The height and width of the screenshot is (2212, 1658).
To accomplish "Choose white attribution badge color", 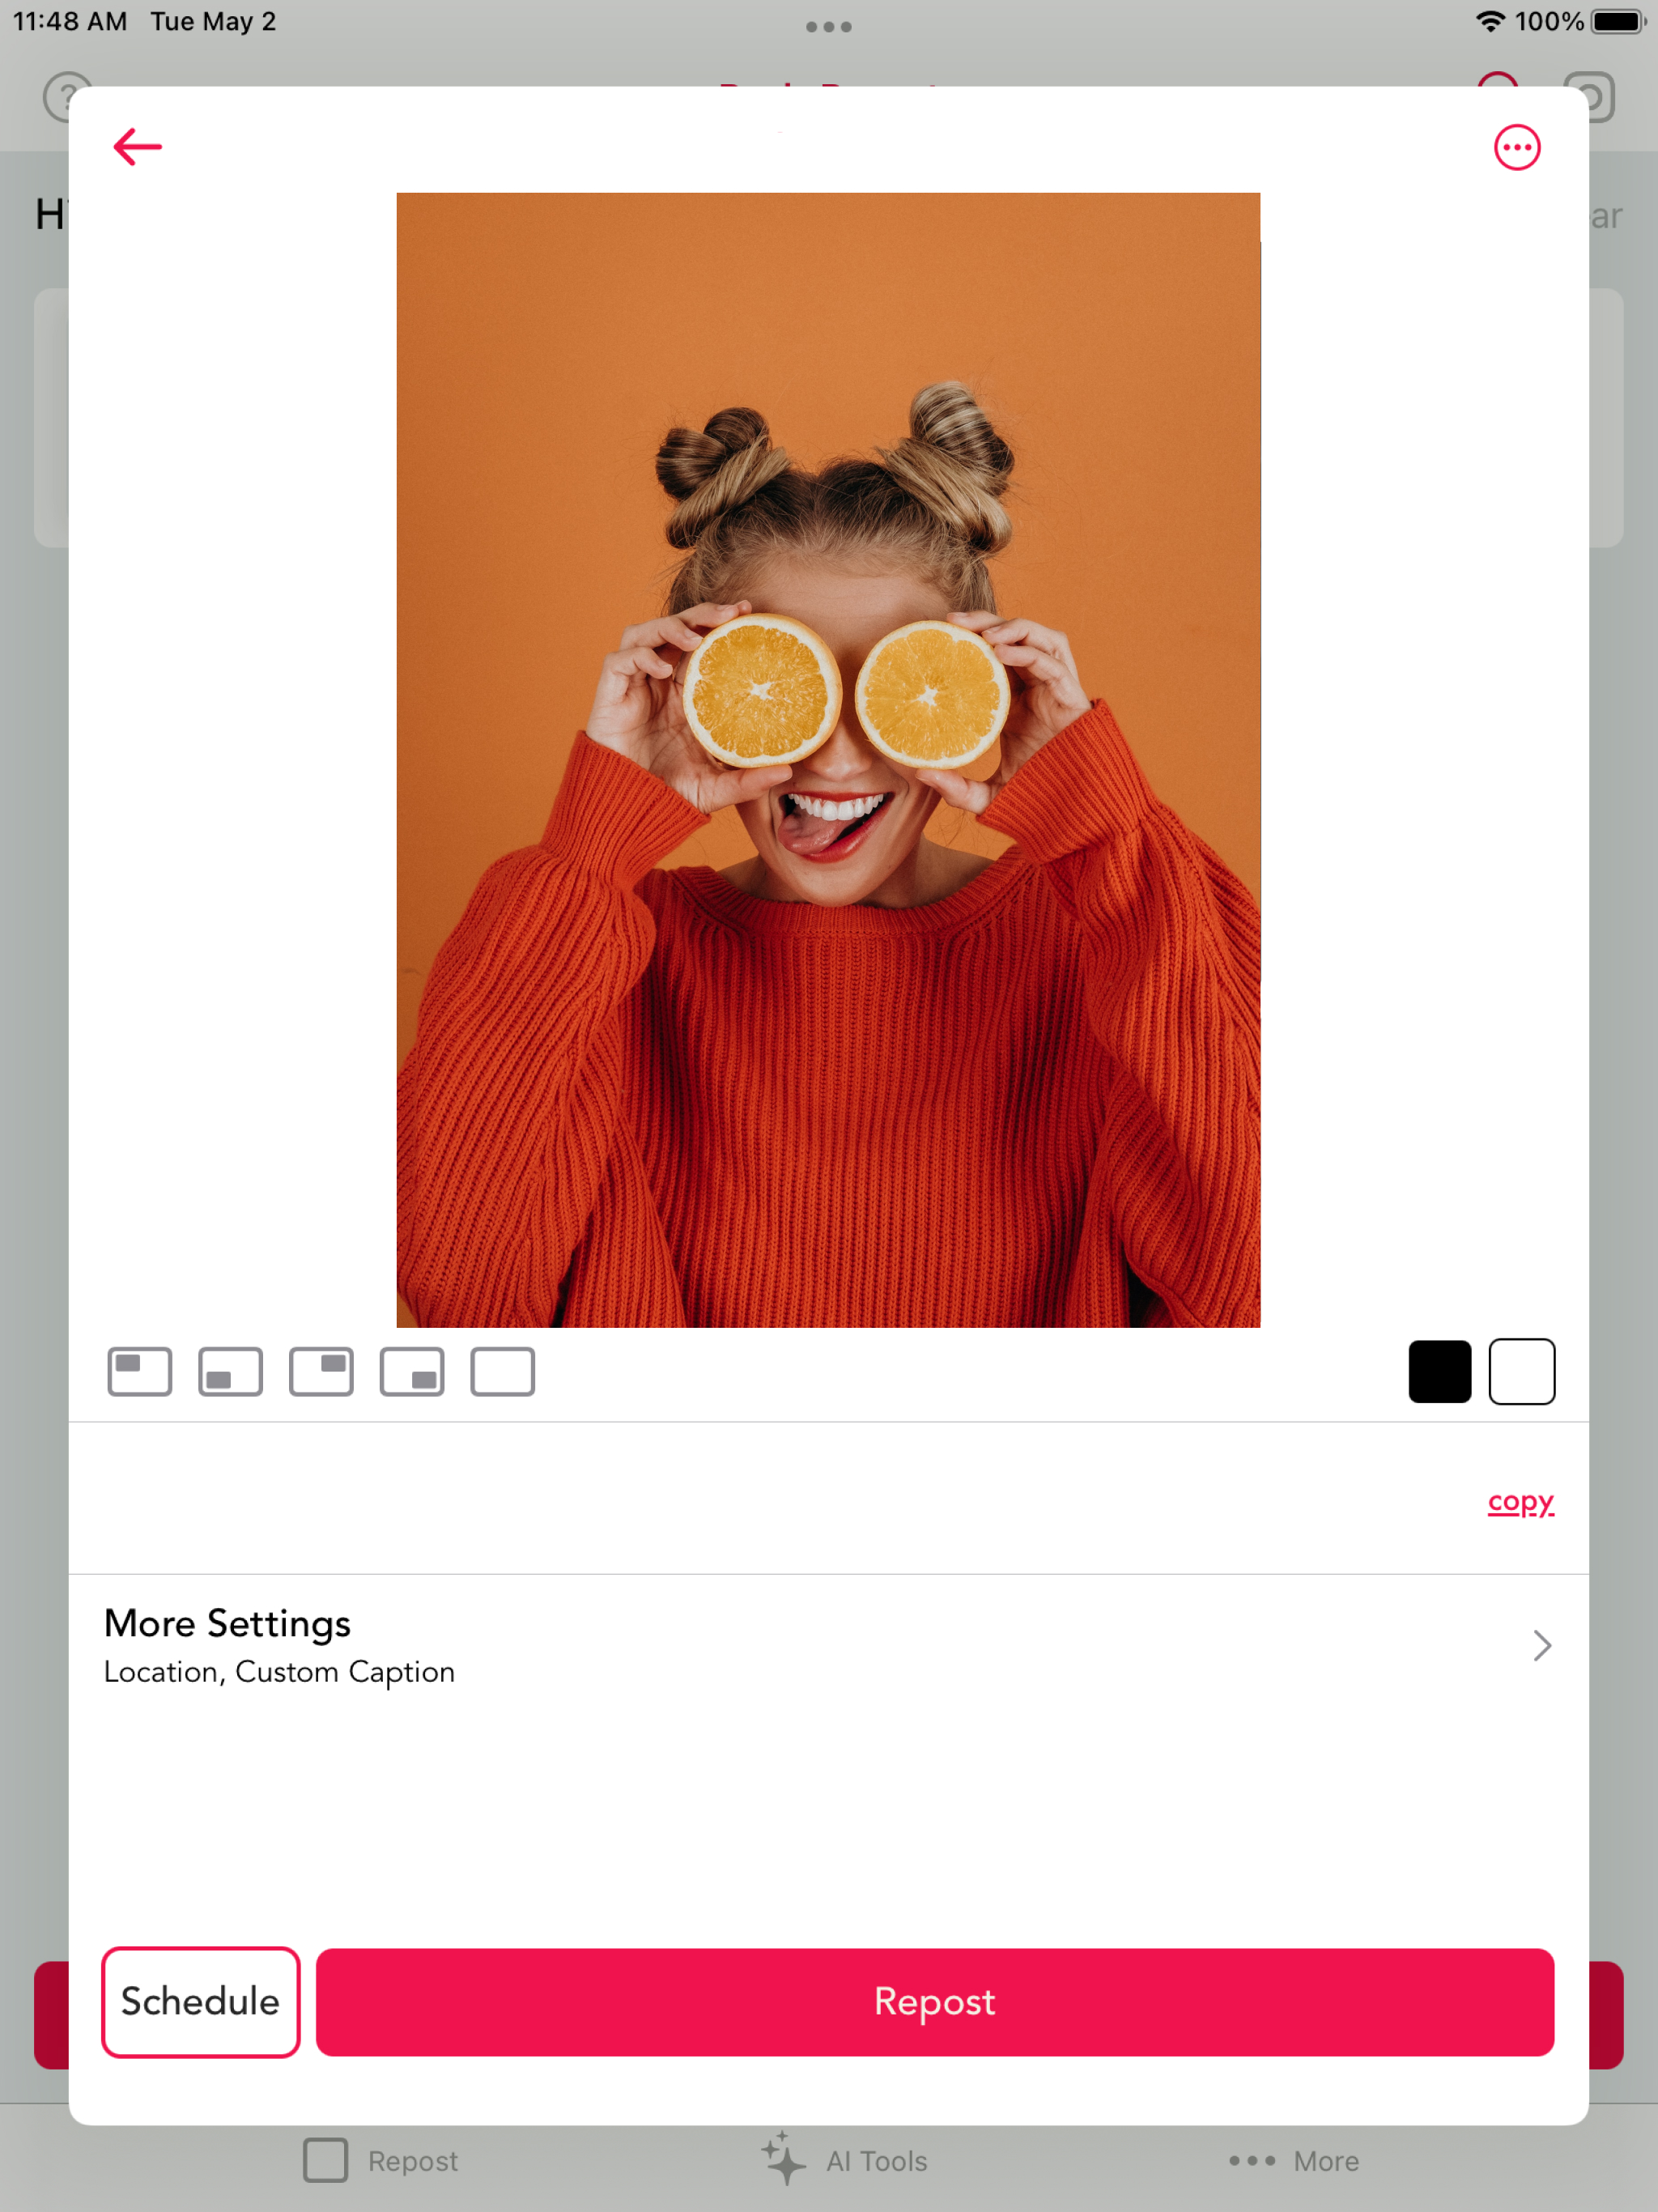I will click(x=1521, y=1371).
